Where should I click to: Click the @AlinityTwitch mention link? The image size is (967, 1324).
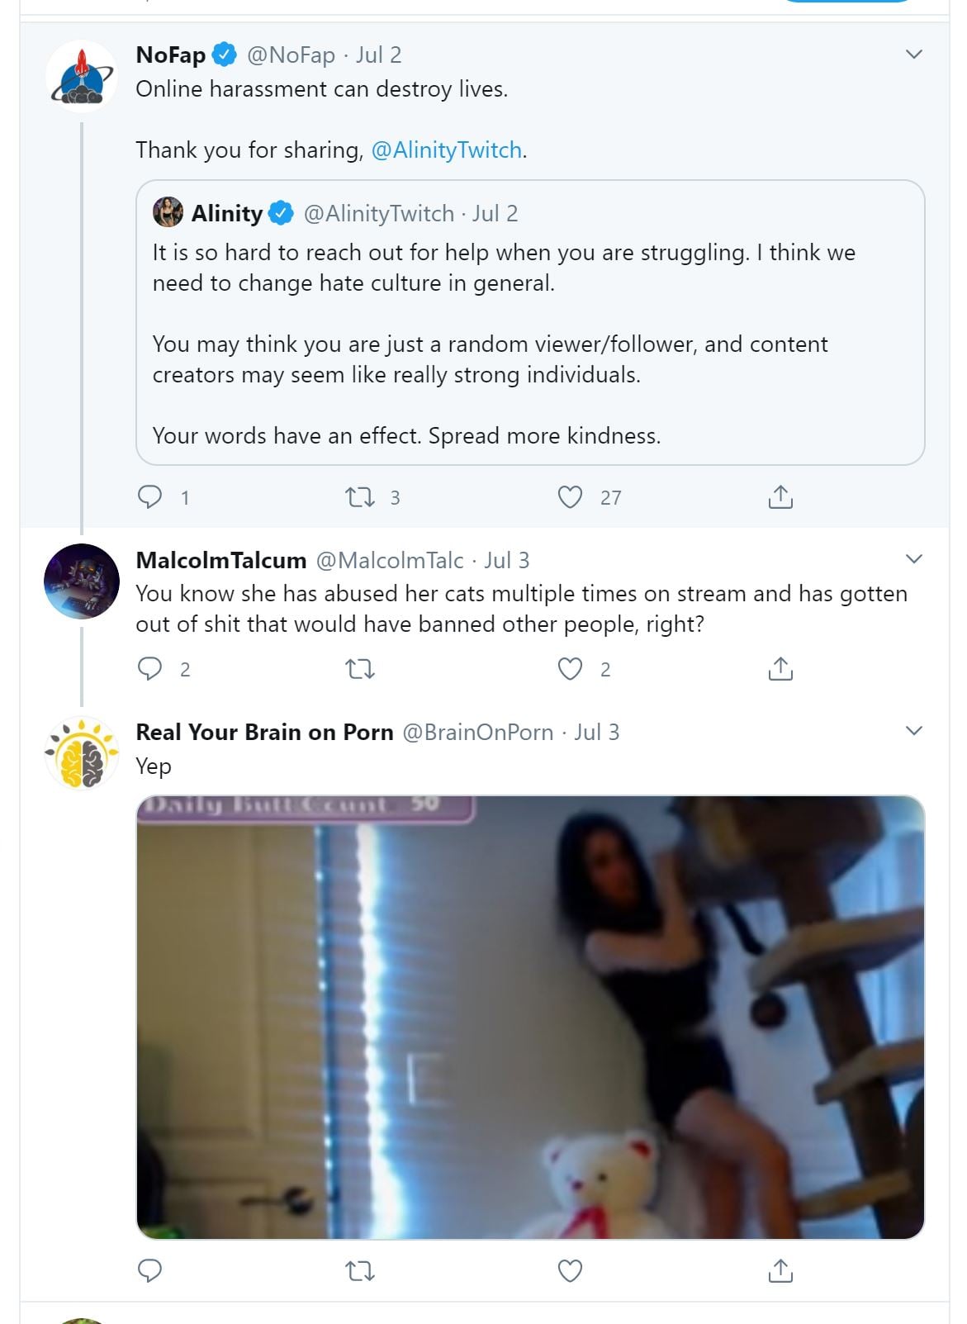point(447,150)
